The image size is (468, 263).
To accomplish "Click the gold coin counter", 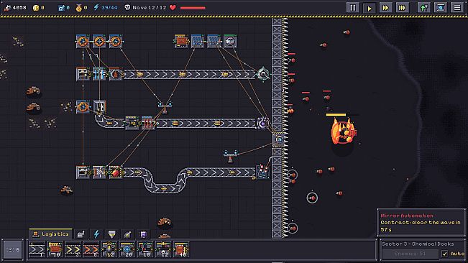I will tap(39, 8).
